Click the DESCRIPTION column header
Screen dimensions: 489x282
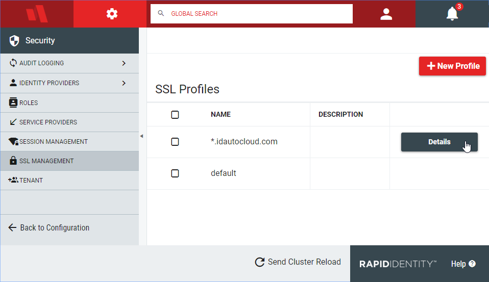point(340,114)
